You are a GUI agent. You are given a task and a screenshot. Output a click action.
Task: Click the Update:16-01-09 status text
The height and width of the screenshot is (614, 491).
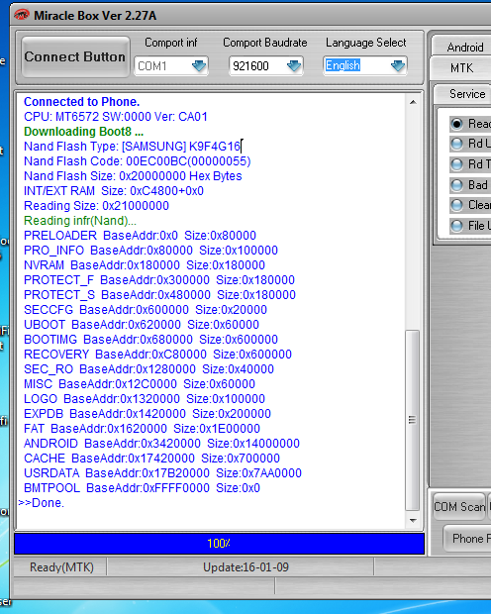[x=245, y=567]
